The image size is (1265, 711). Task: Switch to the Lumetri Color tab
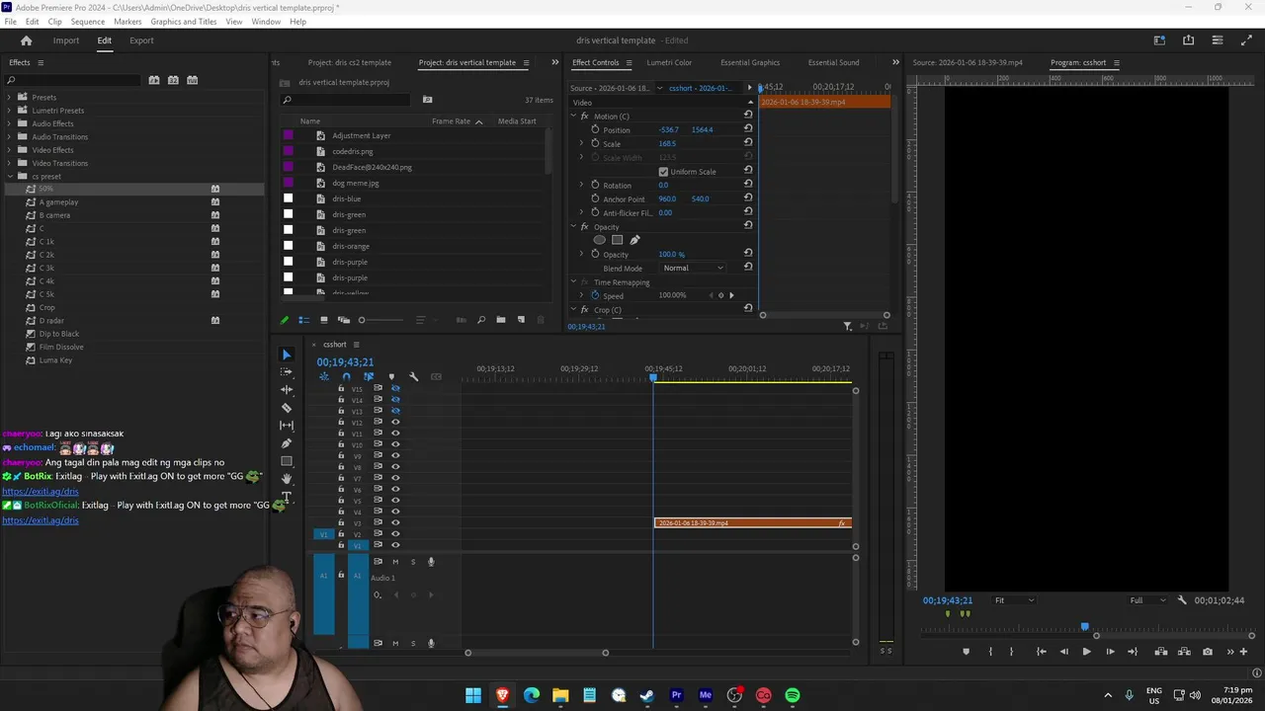coord(669,62)
